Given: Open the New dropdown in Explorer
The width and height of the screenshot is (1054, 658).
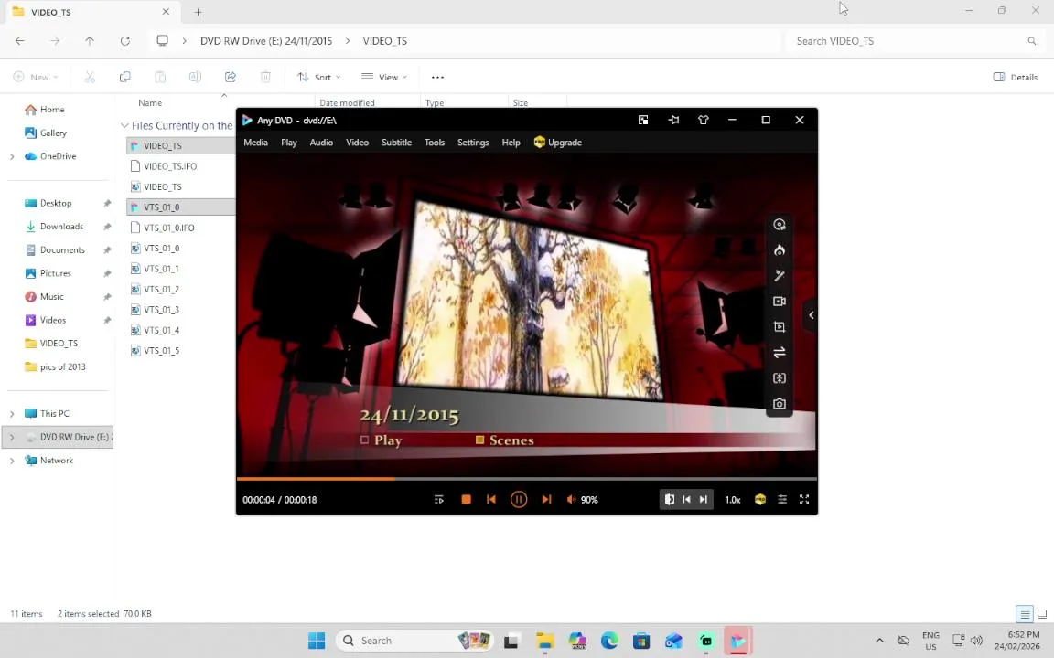Looking at the screenshot, I should coord(36,77).
